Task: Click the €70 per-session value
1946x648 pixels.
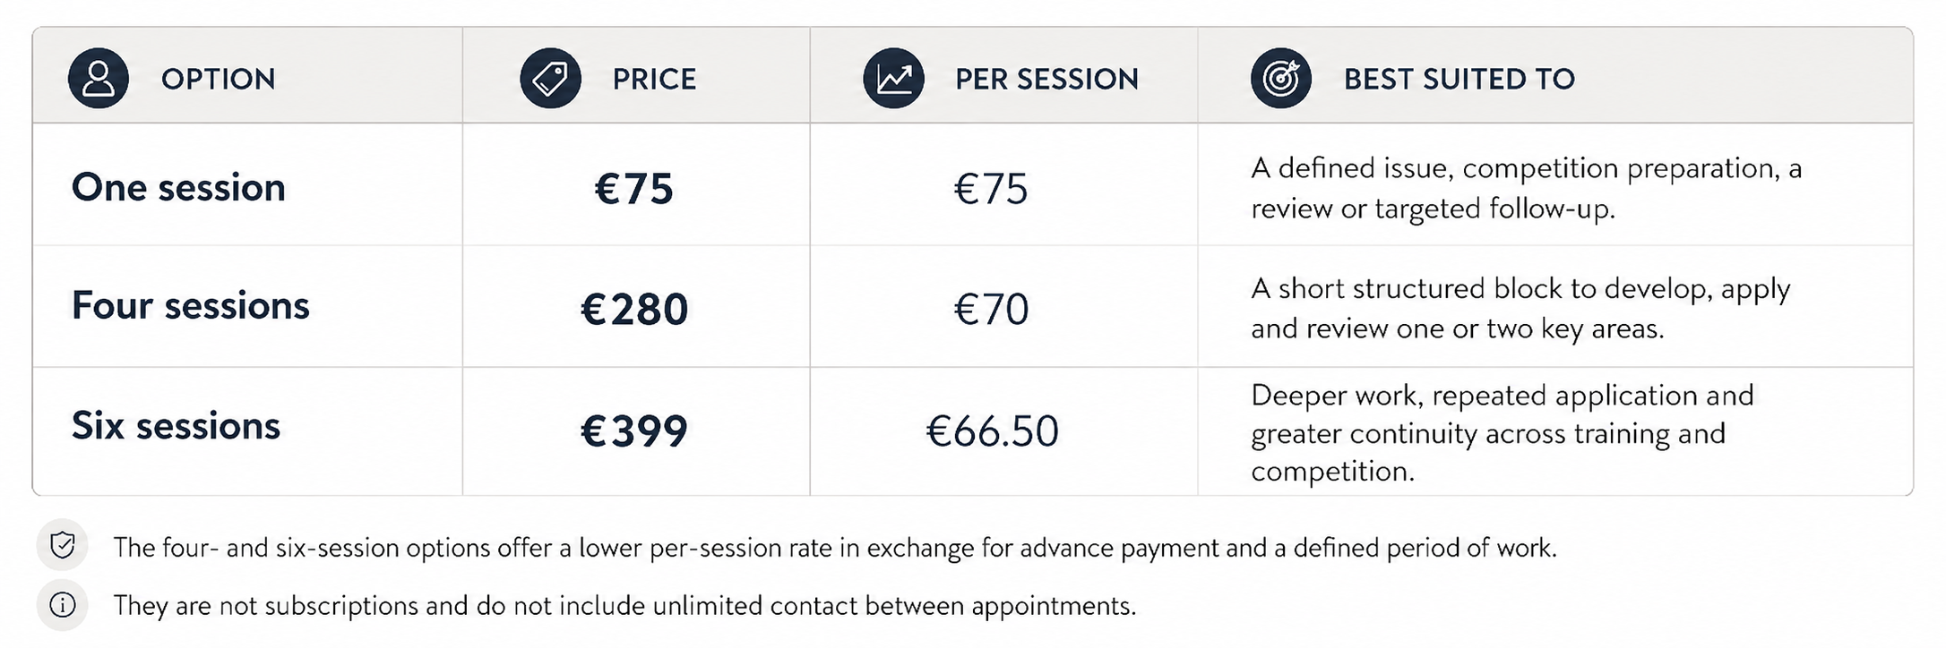Action: 991,309
